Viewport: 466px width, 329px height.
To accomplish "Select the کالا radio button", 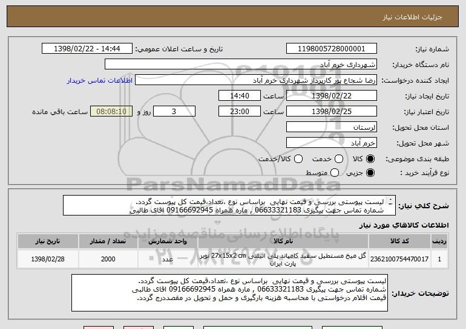I will (370, 159).
